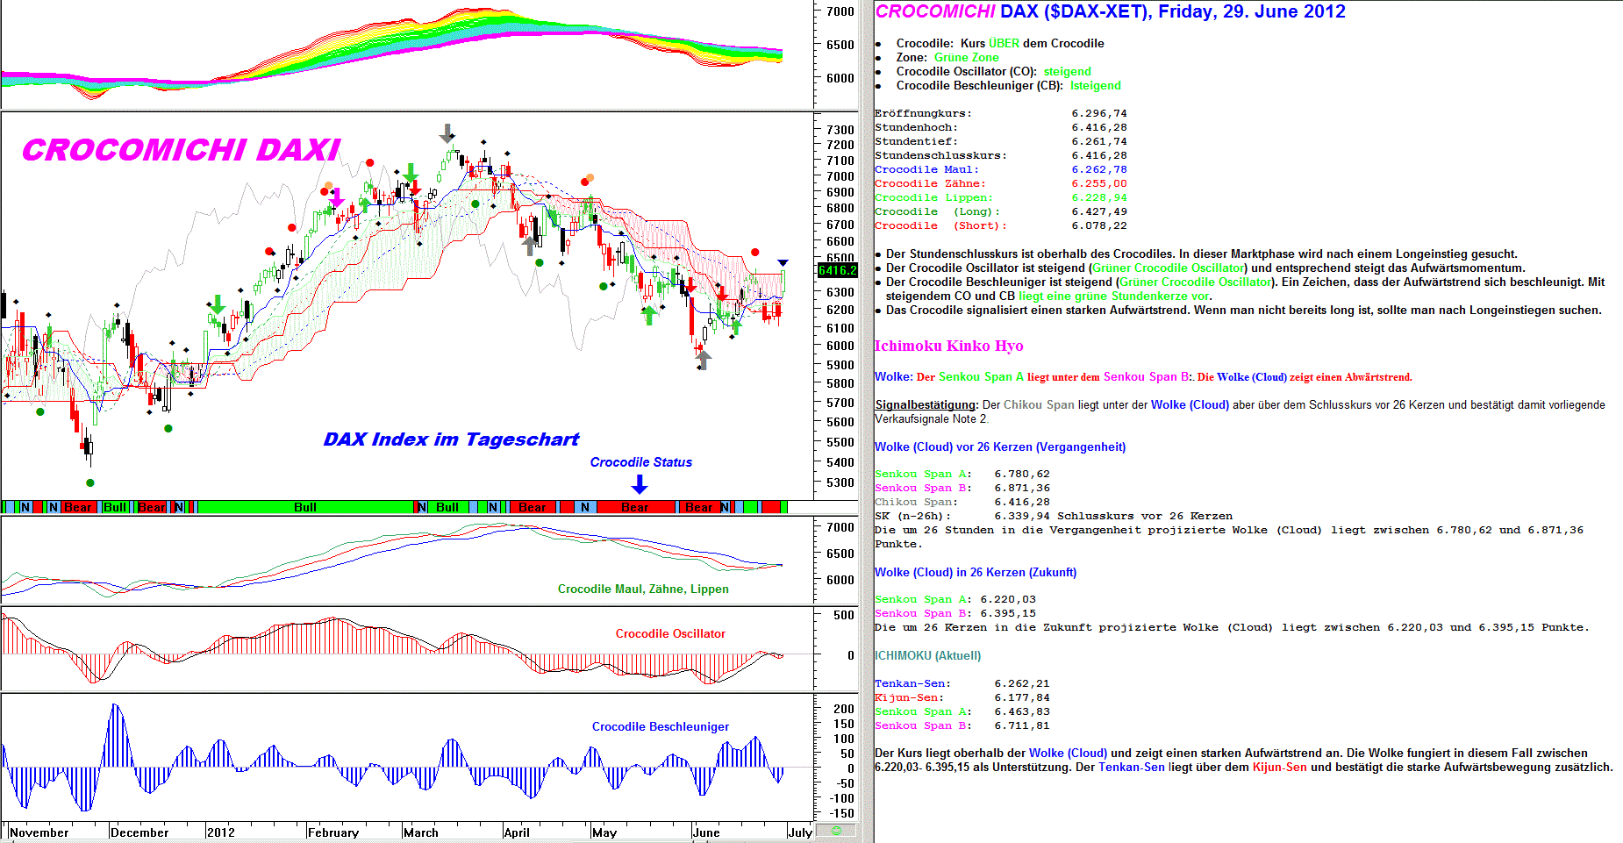Viewport: 1623px width, 843px height.
Task: Select the widest green Bull status segment
Action: click(x=305, y=507)
